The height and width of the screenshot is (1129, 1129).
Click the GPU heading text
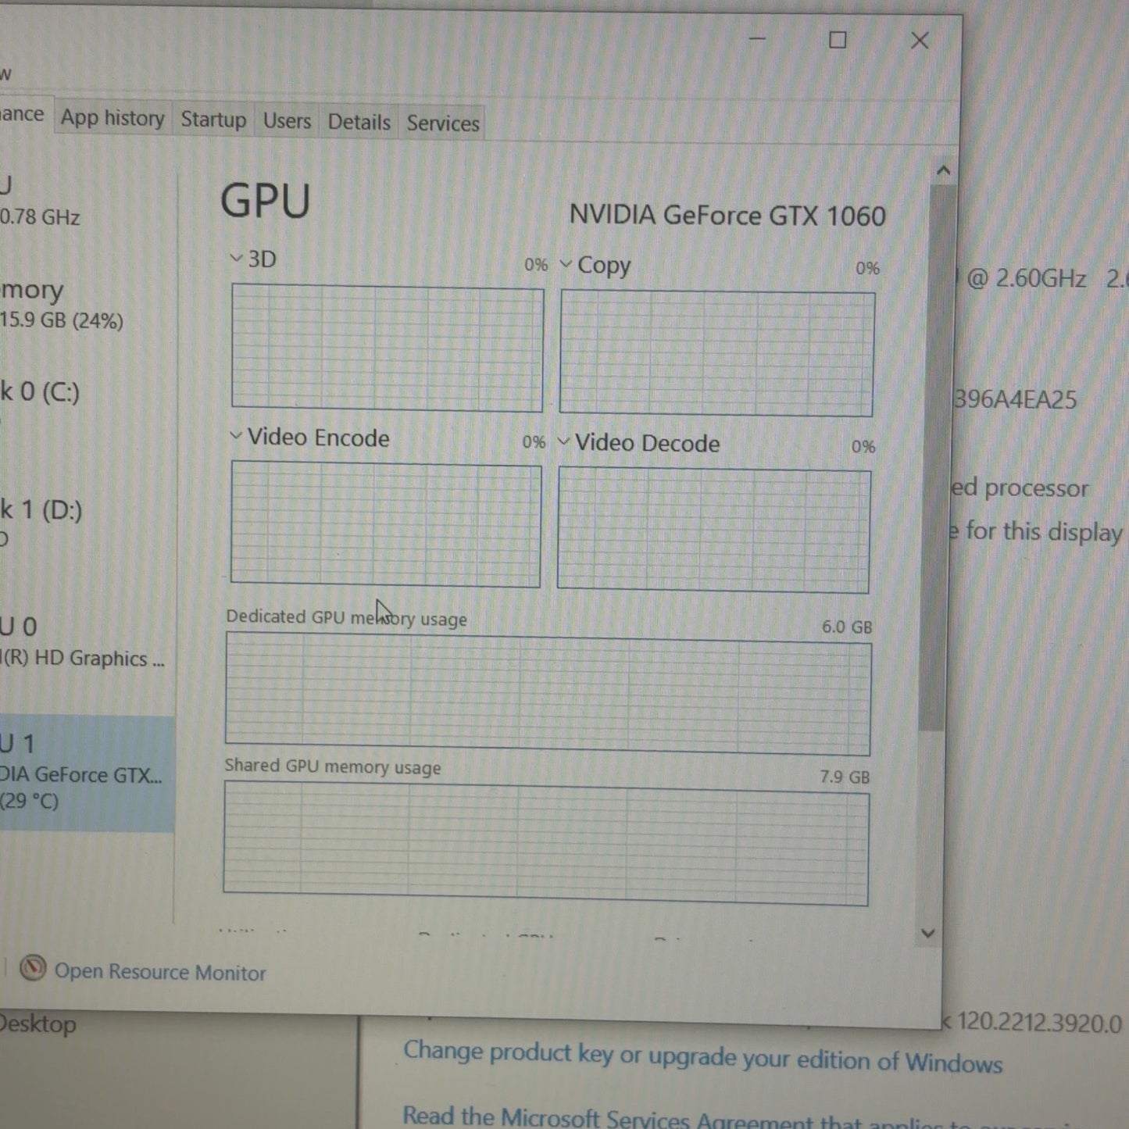click(266, 200)
